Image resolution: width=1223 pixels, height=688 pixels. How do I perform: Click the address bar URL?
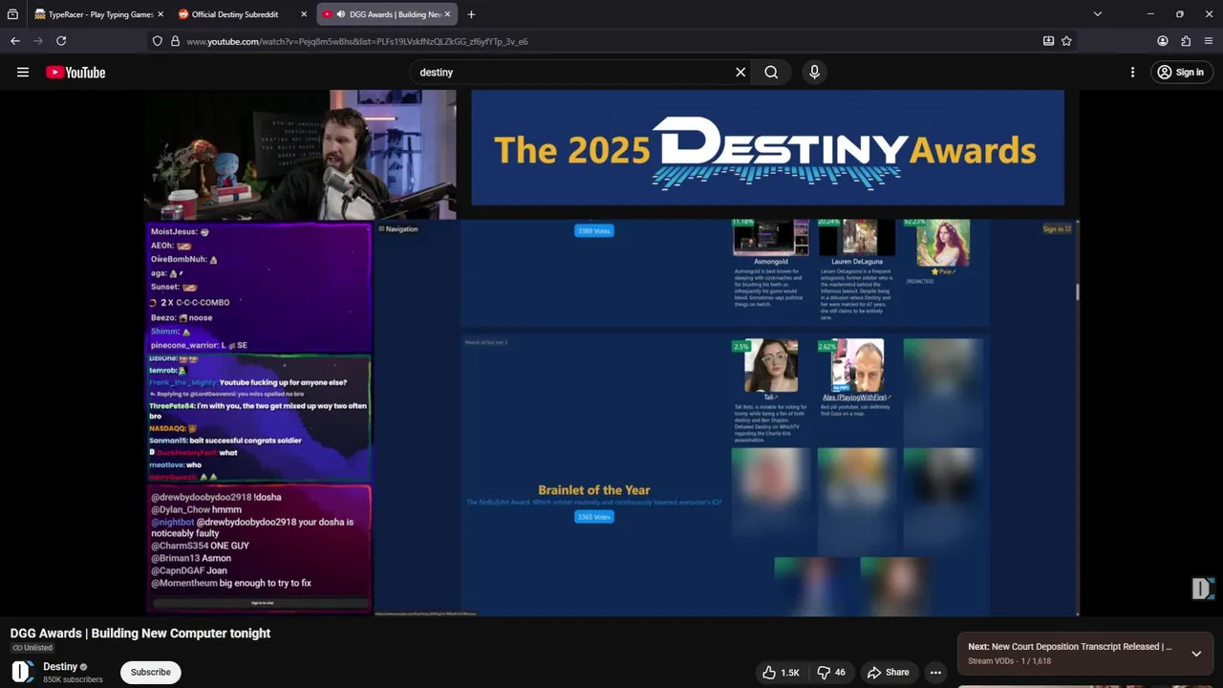pos(357,41)
